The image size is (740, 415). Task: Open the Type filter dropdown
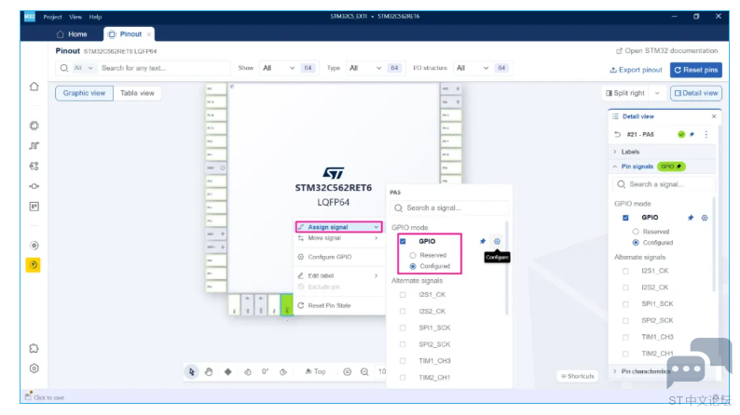tap(365, 68)
